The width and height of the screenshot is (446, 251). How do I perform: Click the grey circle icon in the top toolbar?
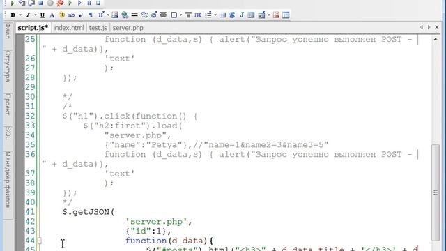click(50, 3)
